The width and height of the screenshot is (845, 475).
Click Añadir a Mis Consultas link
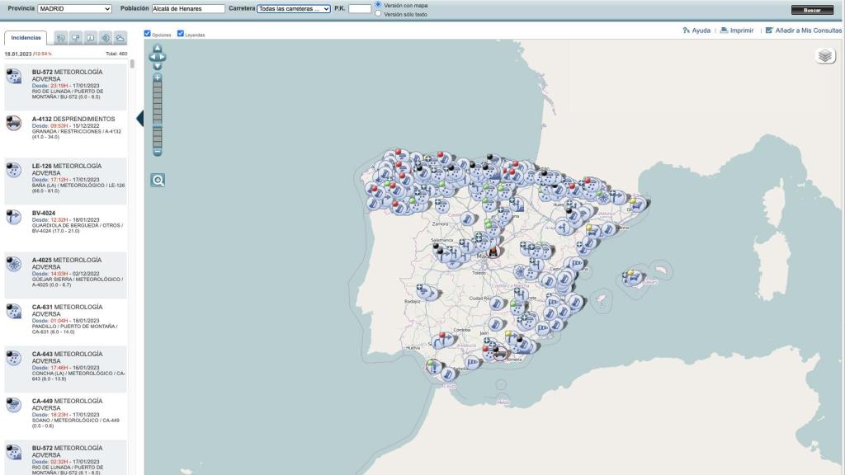(x=804, y=31)
